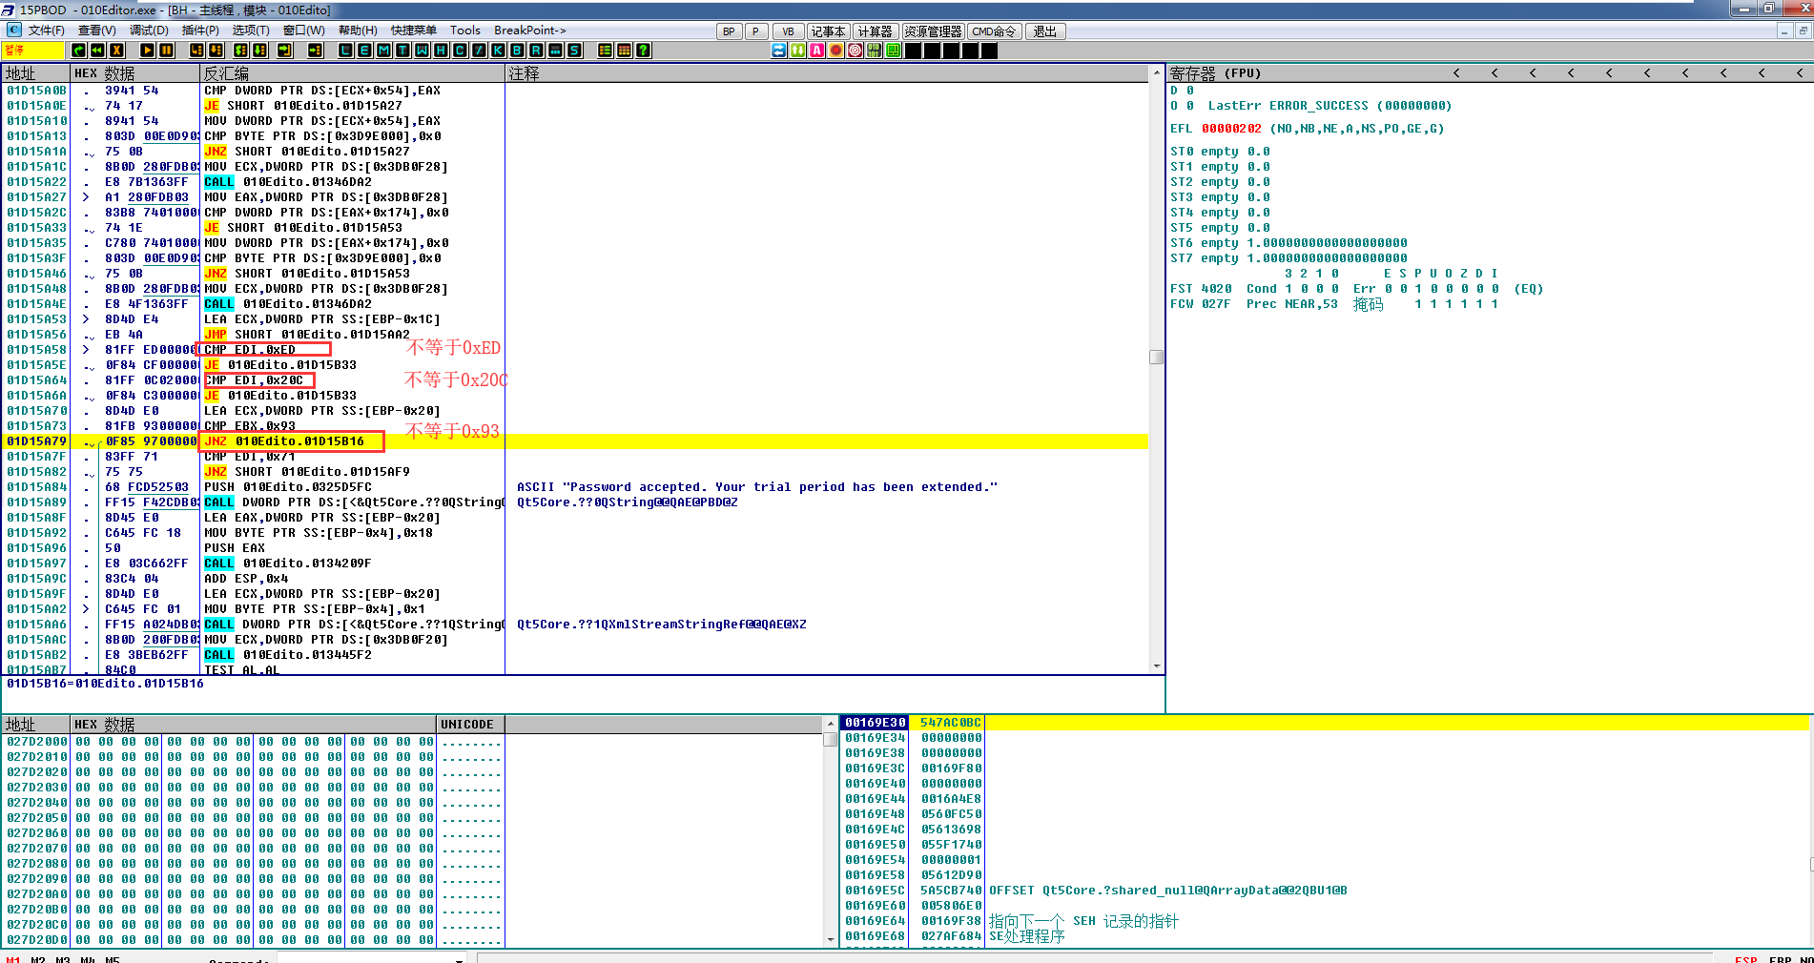Run the program with the play icon
The width and height of the screenshot is (1814, 963).
pyautogui.click(x=147, y=51)
